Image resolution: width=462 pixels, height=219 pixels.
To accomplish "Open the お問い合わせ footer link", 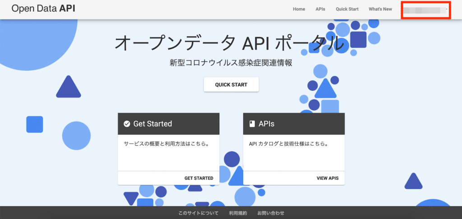I will coord(271,213).
